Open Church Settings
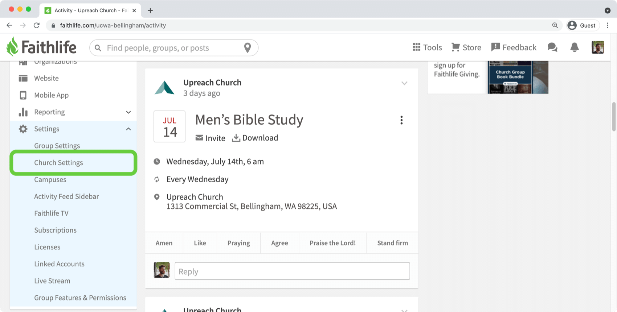The height and width of the screenshot is (312, 617). tap(58, 163)
